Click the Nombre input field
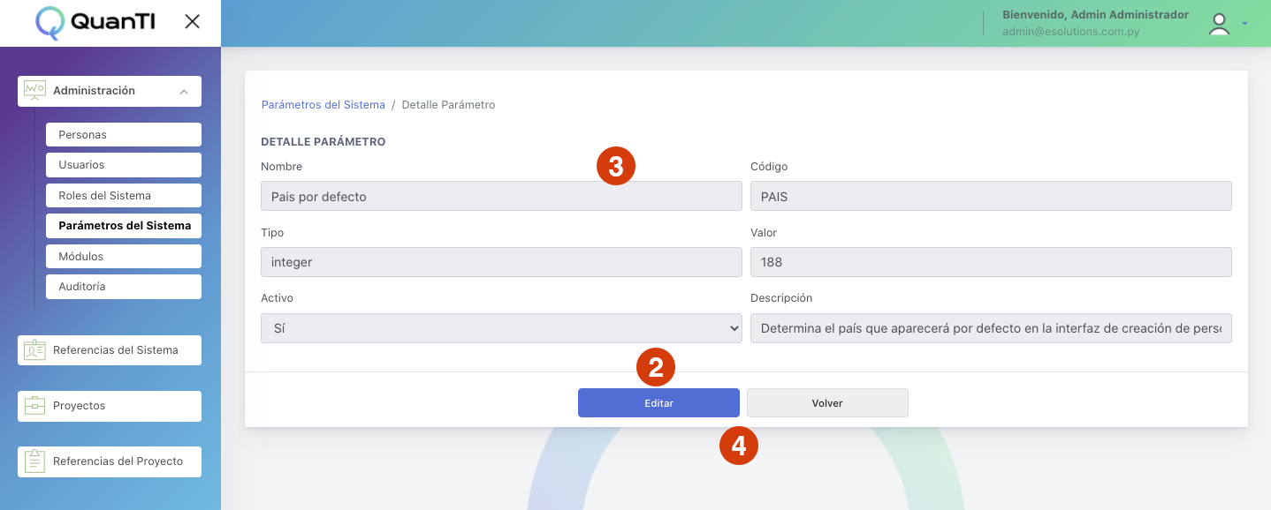This screenshot has width=1271, height=510. coord(501,196)
